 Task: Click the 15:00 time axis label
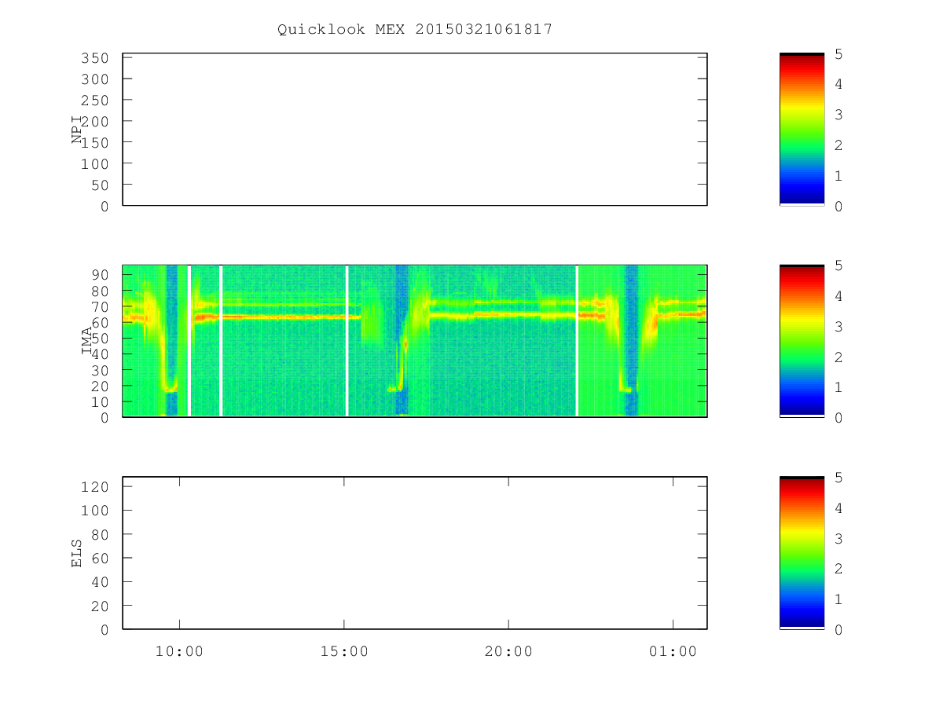click(x=344, y=651)
